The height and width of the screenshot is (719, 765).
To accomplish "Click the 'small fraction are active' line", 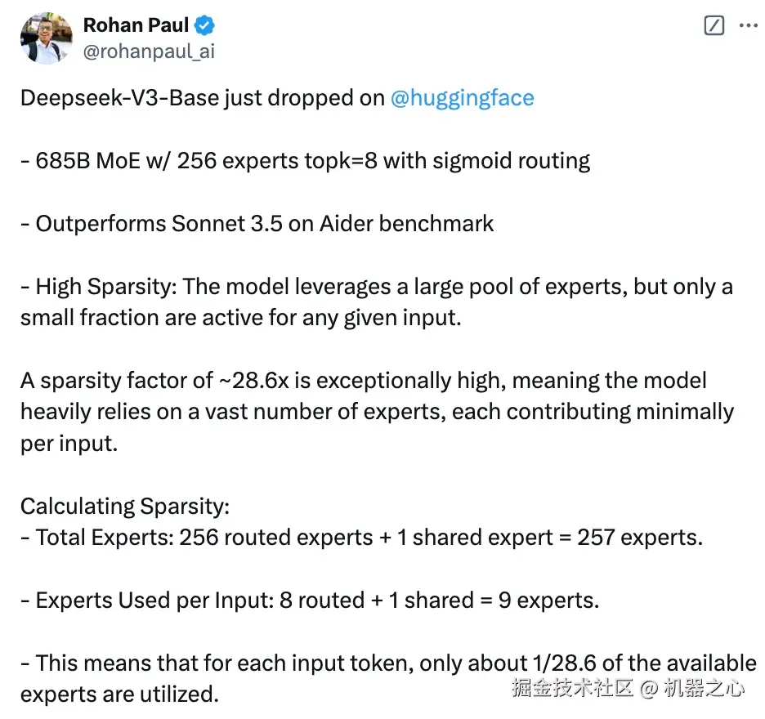I will tap(241, 318).
